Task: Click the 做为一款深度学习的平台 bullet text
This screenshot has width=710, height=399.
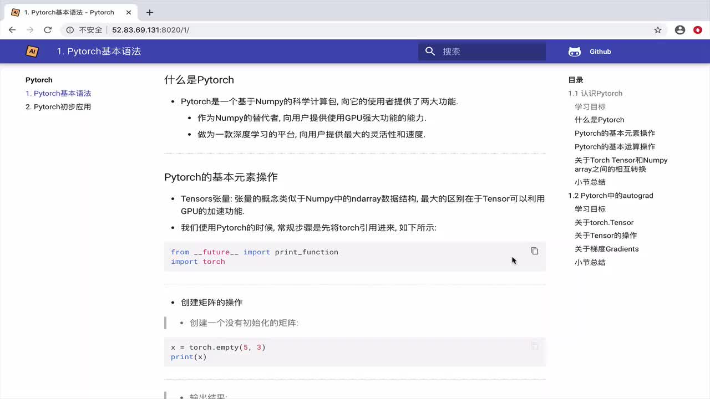Action: 311,135
